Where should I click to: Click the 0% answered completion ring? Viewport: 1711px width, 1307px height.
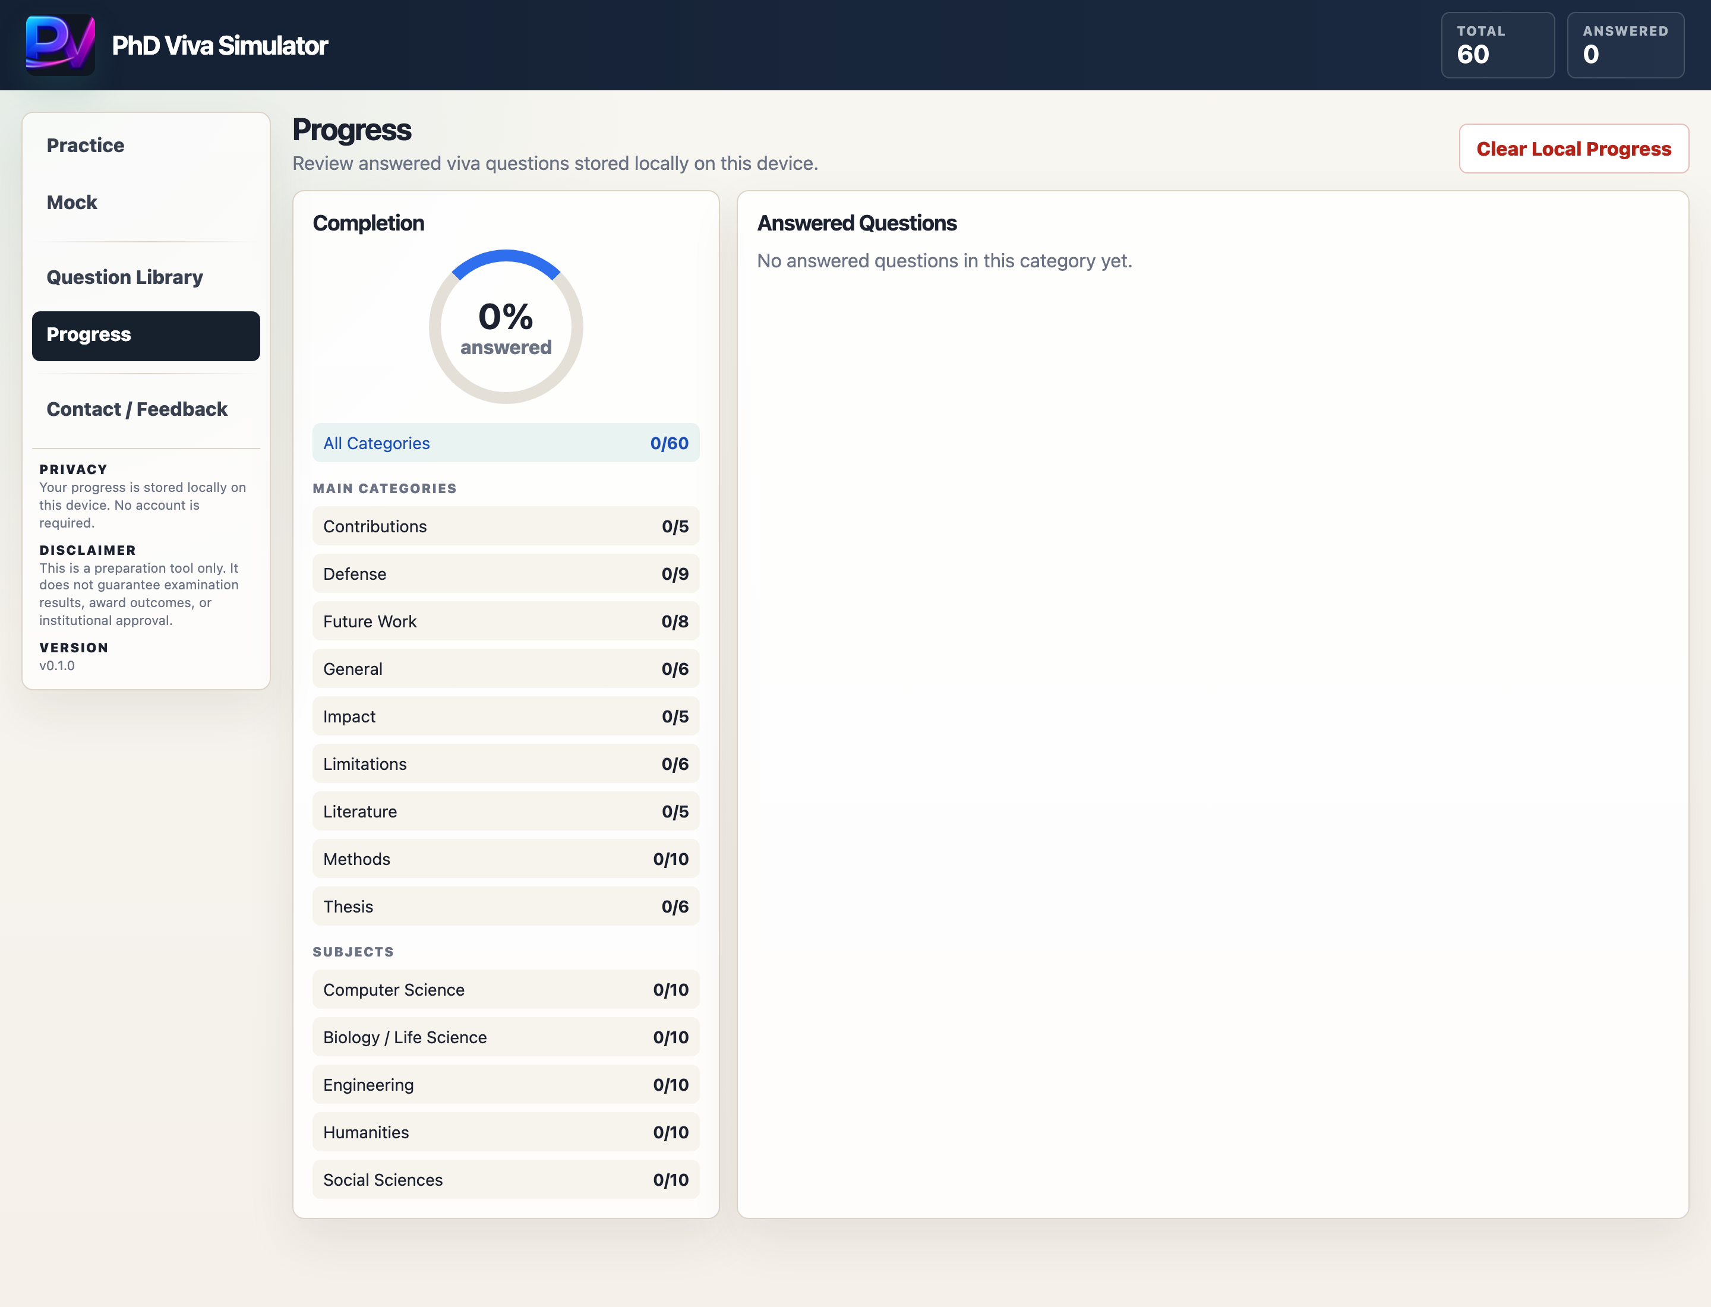[x=506, y=327]
